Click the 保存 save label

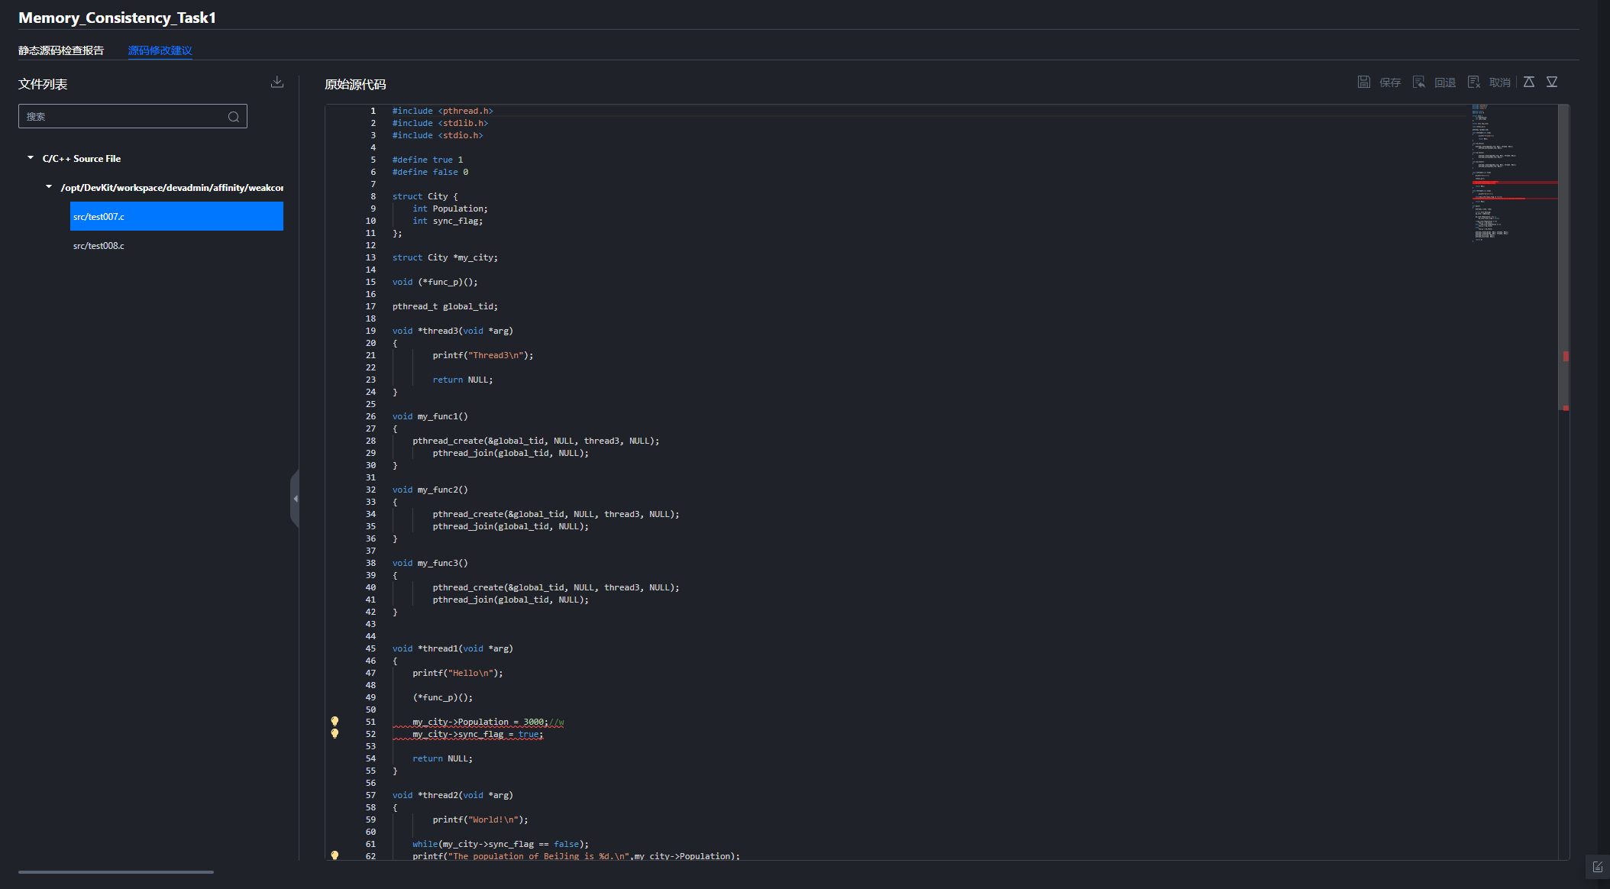[1390, 82]
